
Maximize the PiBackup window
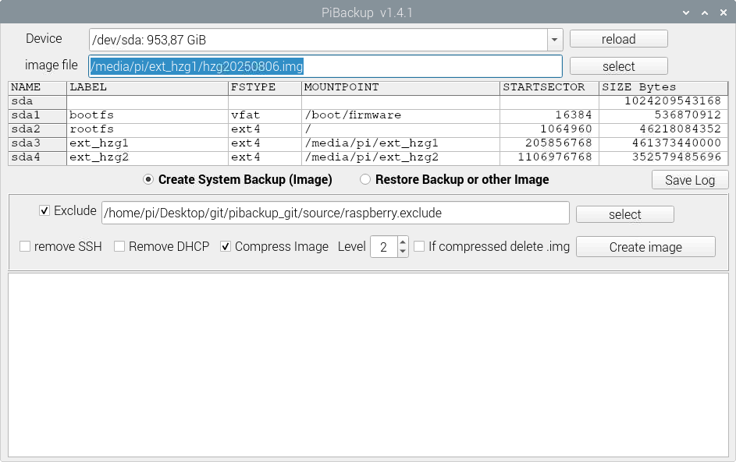click(x=705, y=12)
